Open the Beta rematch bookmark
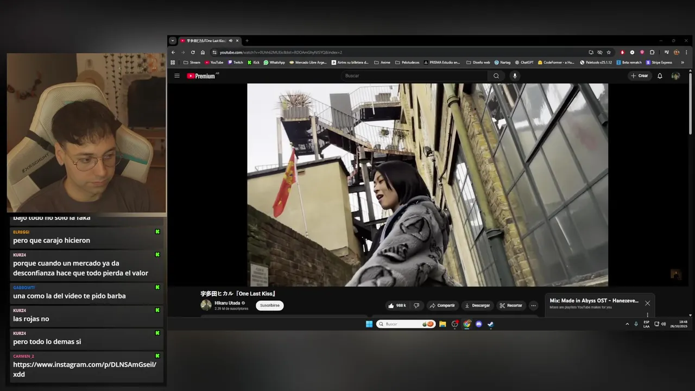The width and height of the screenshot is (695, 391). 629,62
